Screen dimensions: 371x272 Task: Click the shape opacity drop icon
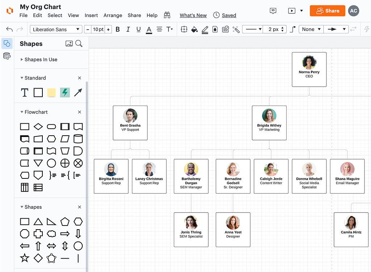point(215,29)
